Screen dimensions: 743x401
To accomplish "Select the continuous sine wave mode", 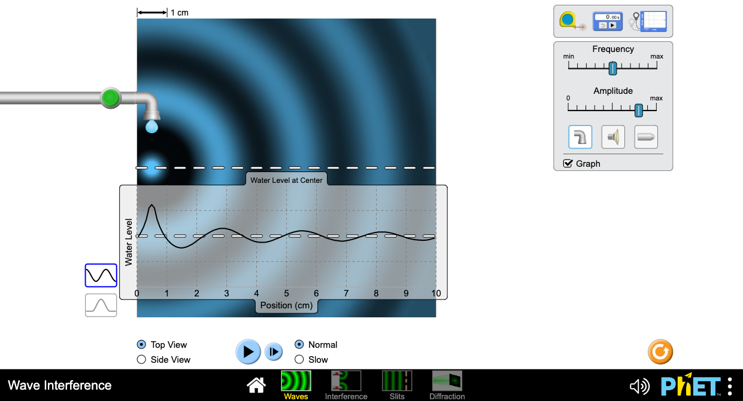I will click(101, 275).
